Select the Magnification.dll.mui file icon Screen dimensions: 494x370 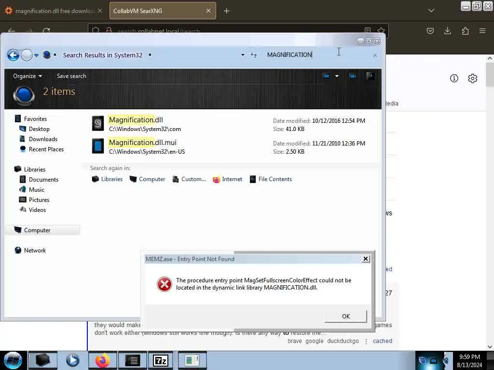(98, 146)
